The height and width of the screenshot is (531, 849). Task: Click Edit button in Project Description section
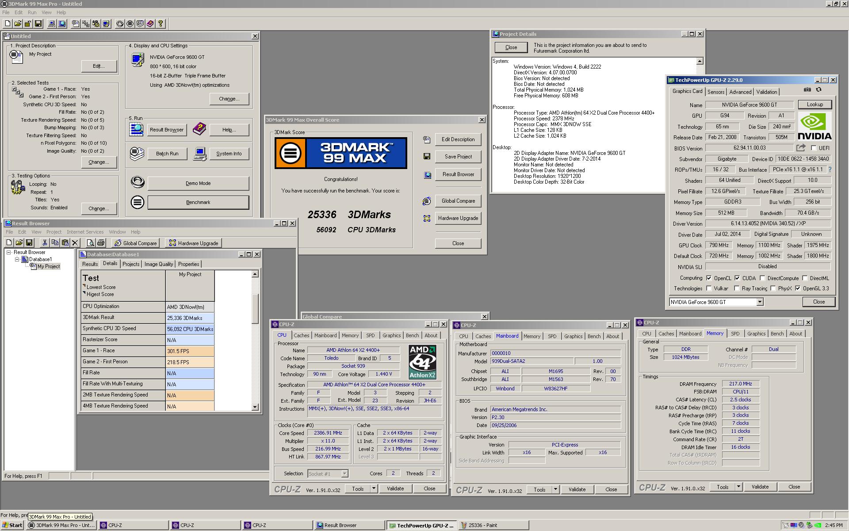(99, 66)
